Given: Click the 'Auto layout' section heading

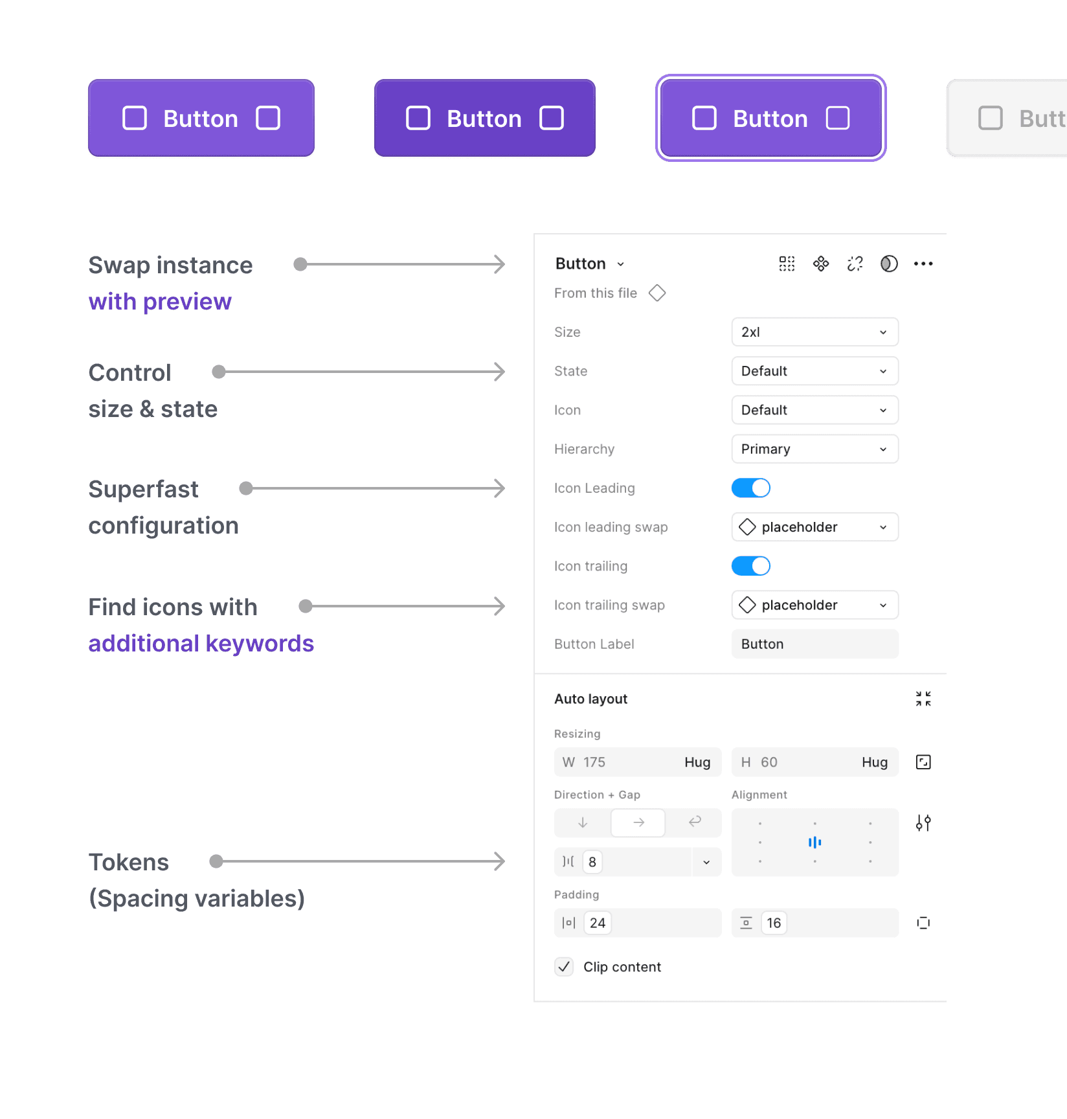Looking at the screenshot, I should [x=591, y=699].
